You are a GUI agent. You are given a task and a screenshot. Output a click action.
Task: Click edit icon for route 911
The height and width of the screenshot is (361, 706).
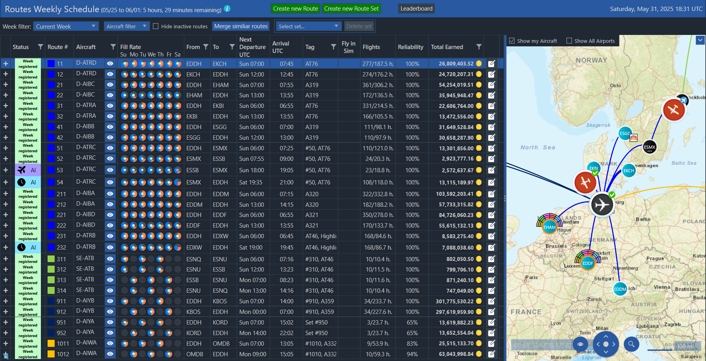click(491, 301)
